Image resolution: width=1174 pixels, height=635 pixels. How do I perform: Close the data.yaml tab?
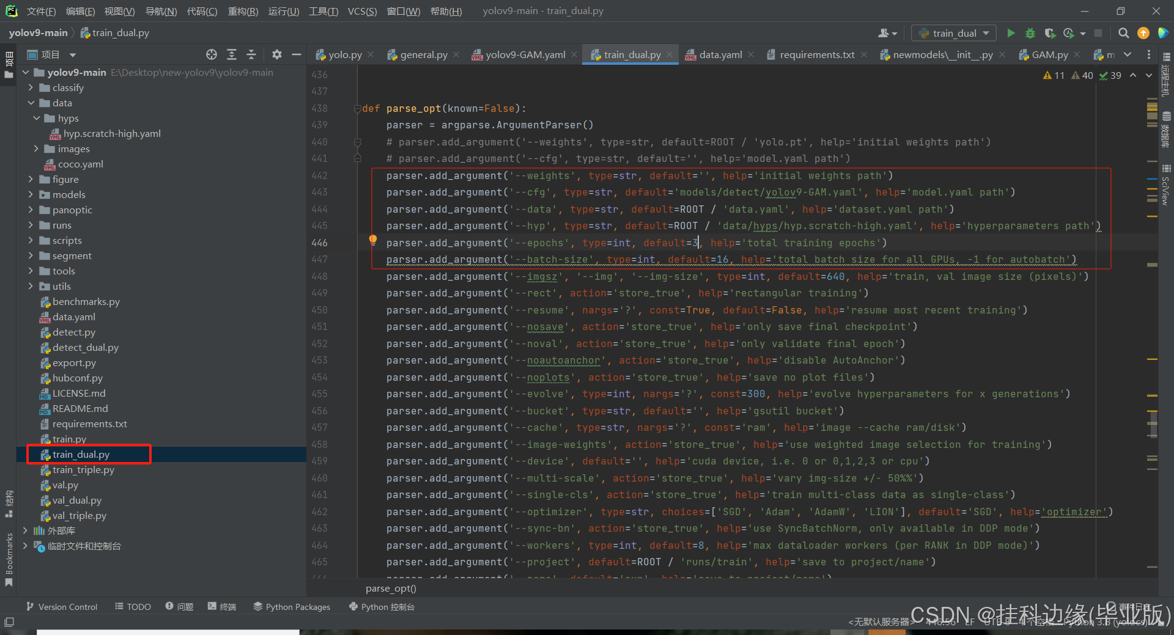tap(751, 54)
